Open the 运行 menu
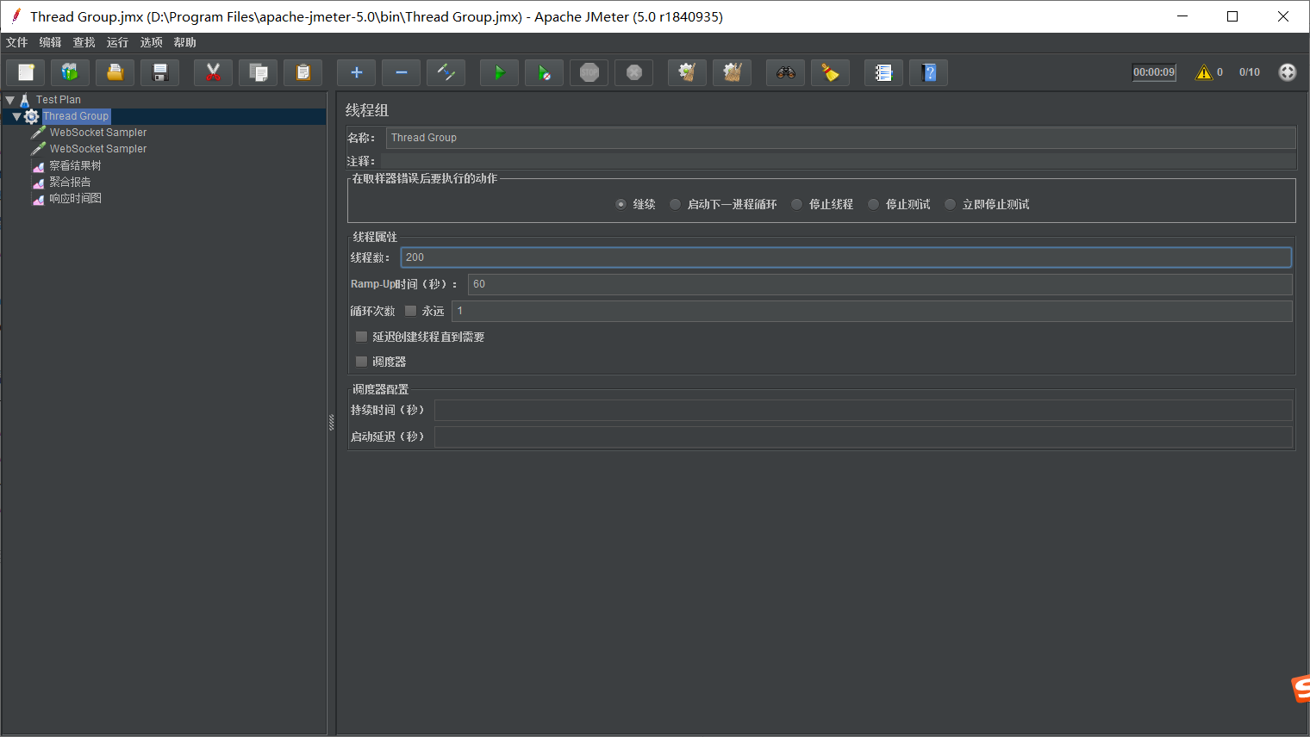The height and width of the screenshot is (737, 1310). tap(117, 42)
